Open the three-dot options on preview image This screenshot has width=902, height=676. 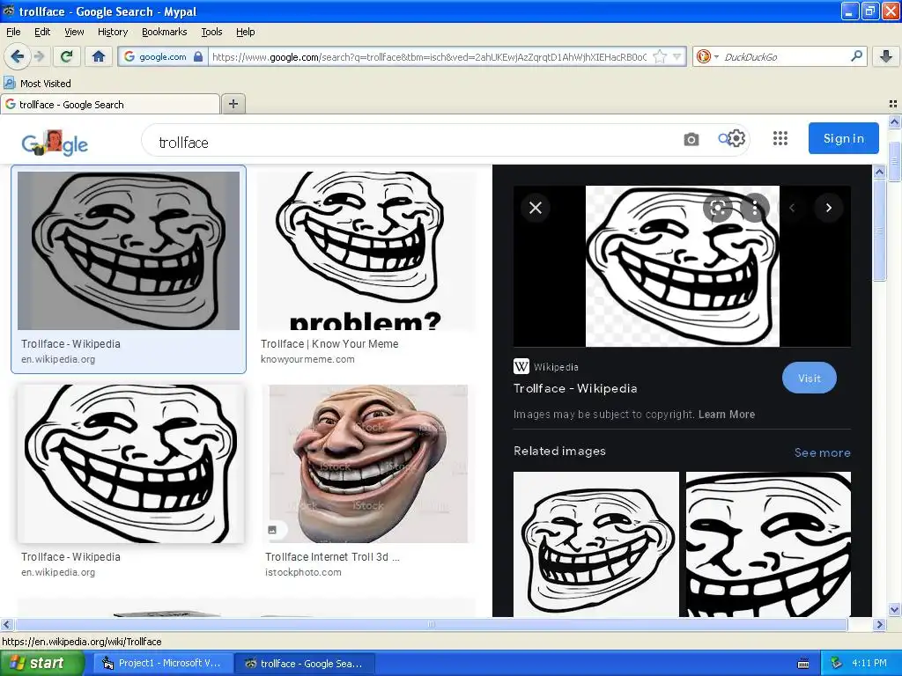[754, 208]
